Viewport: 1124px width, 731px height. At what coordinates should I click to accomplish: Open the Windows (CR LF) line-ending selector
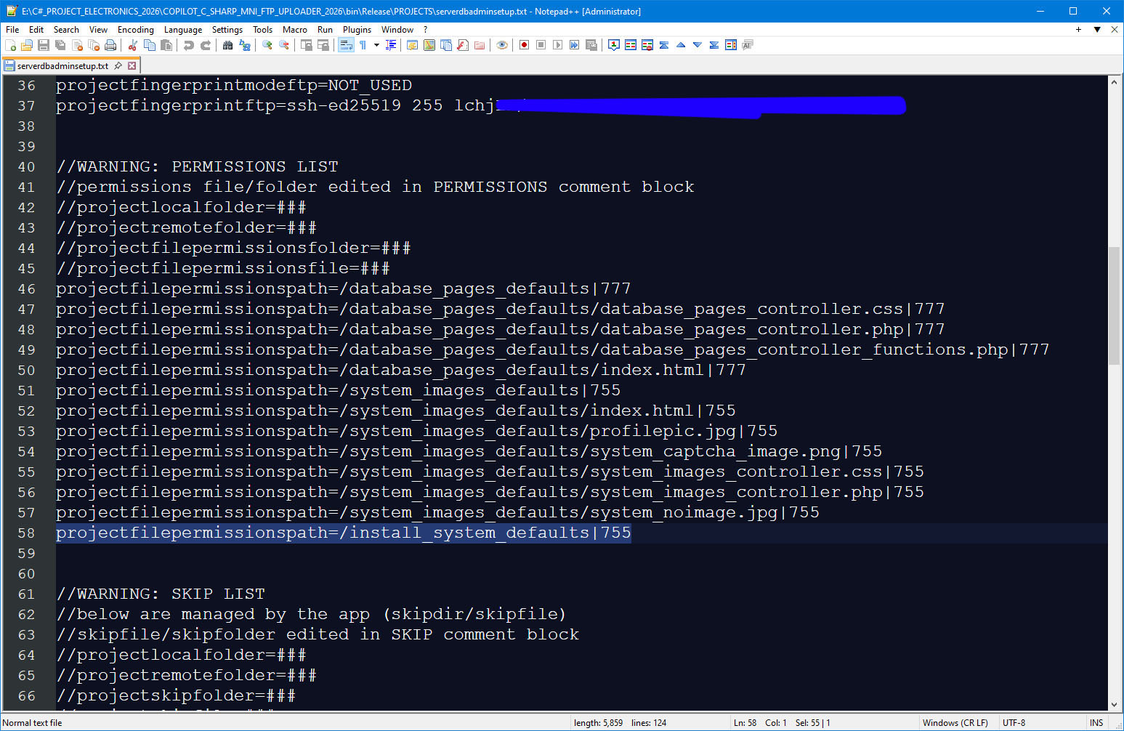click(955, 723)
